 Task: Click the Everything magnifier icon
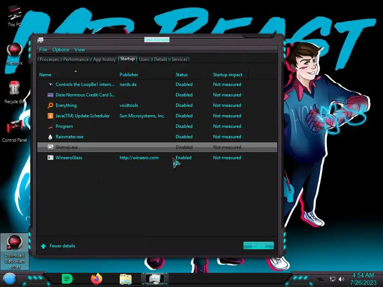(50, 105)
